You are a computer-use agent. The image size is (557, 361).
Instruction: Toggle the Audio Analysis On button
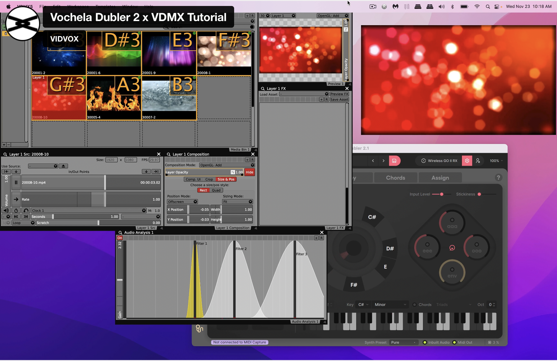click(120, 238)
